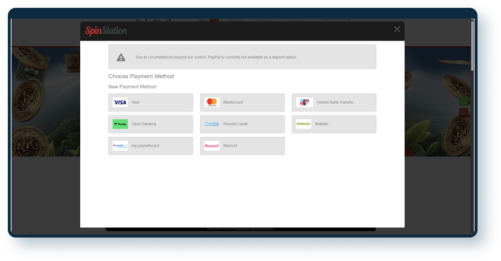Click the warning triangle icon

121,57
